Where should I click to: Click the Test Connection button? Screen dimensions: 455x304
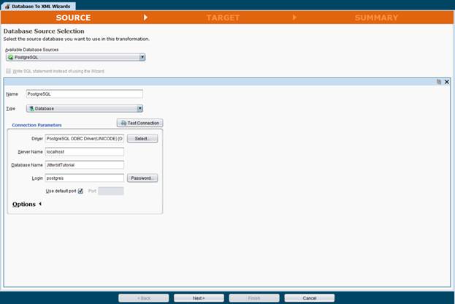pos(140,123)
